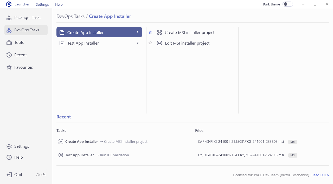This screenshot has height=184, width=333.
Task: Select Test App Installer category
Action: tap(99, 43)
